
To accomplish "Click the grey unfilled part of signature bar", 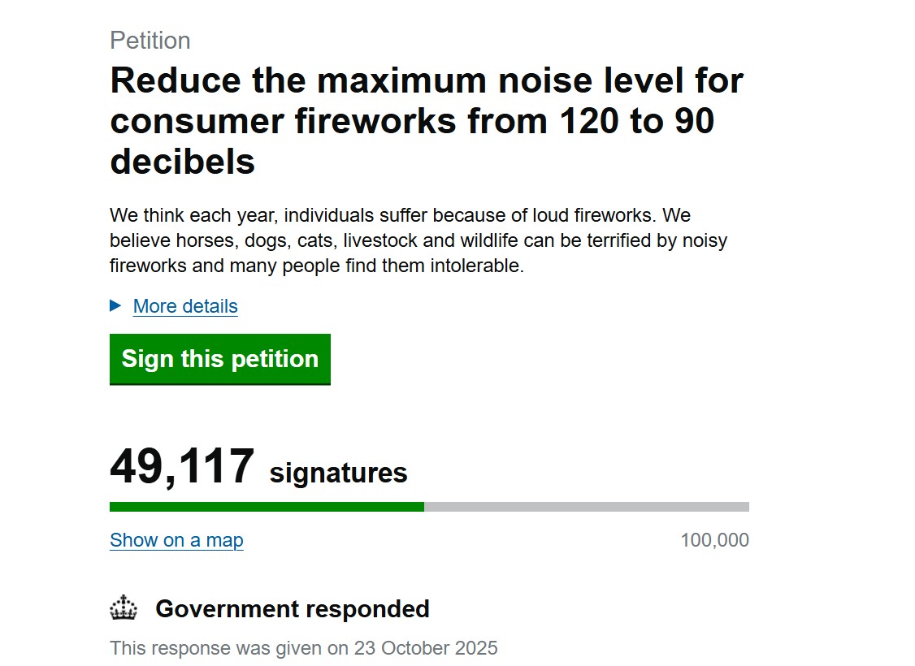I will coord(586,507).
